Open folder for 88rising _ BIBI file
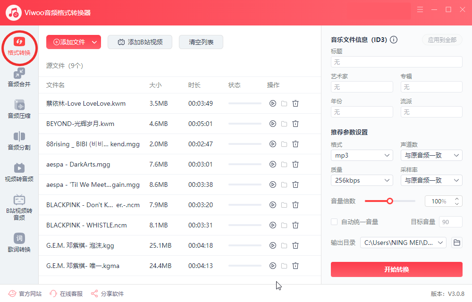This screenshot has width=472, height=302. coord(284,144)
